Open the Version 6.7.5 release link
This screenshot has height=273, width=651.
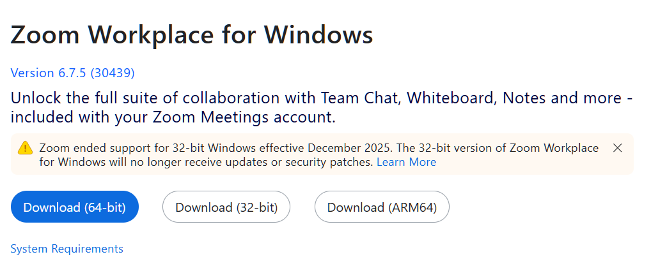pyautogui.click(x=72, y=73)
